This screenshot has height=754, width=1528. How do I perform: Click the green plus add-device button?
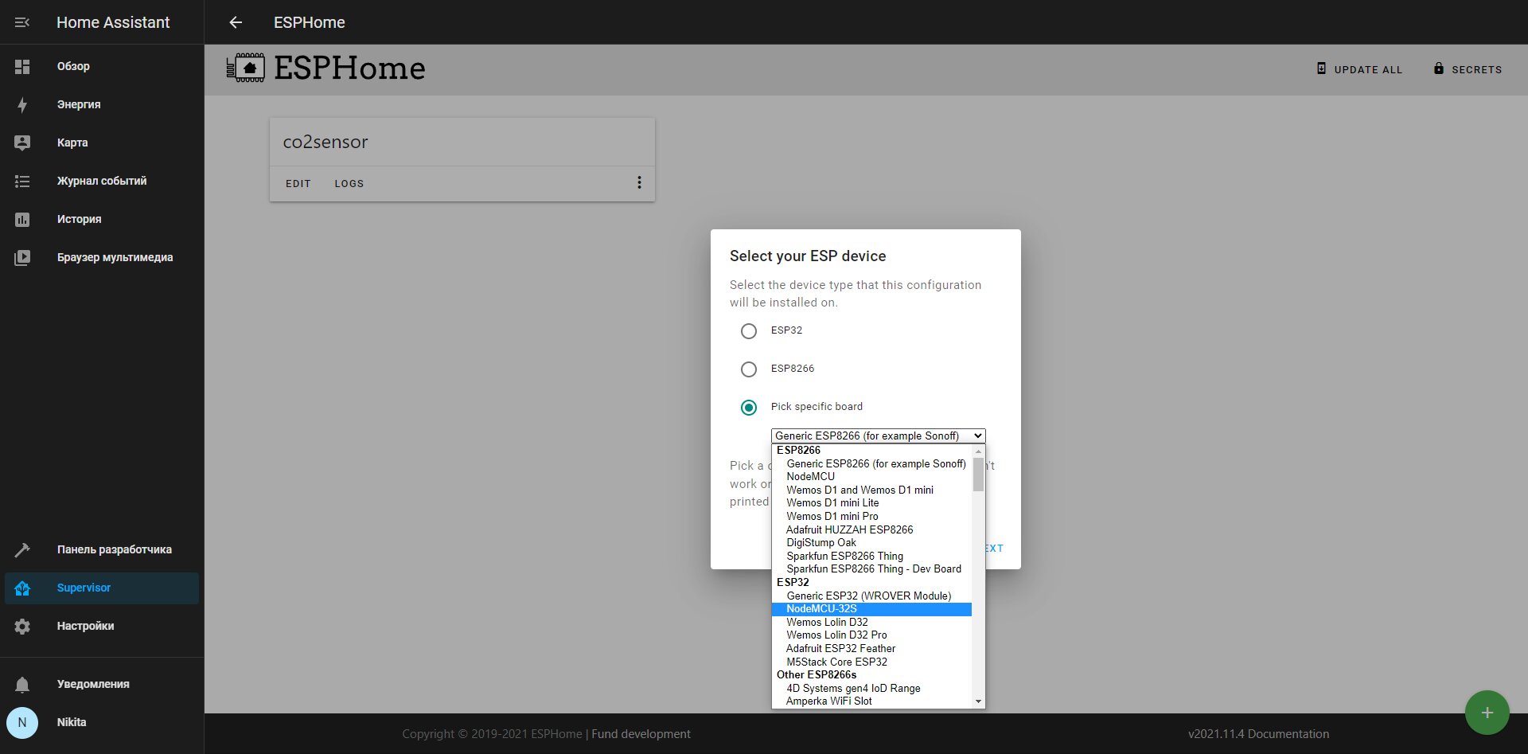click(1487, 713)
